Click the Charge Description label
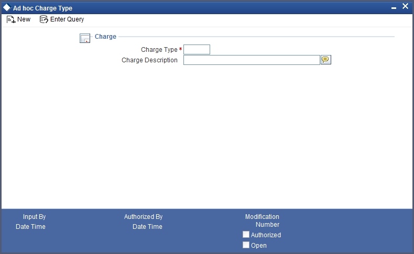The image size is (414, 254). coord(149,60)
